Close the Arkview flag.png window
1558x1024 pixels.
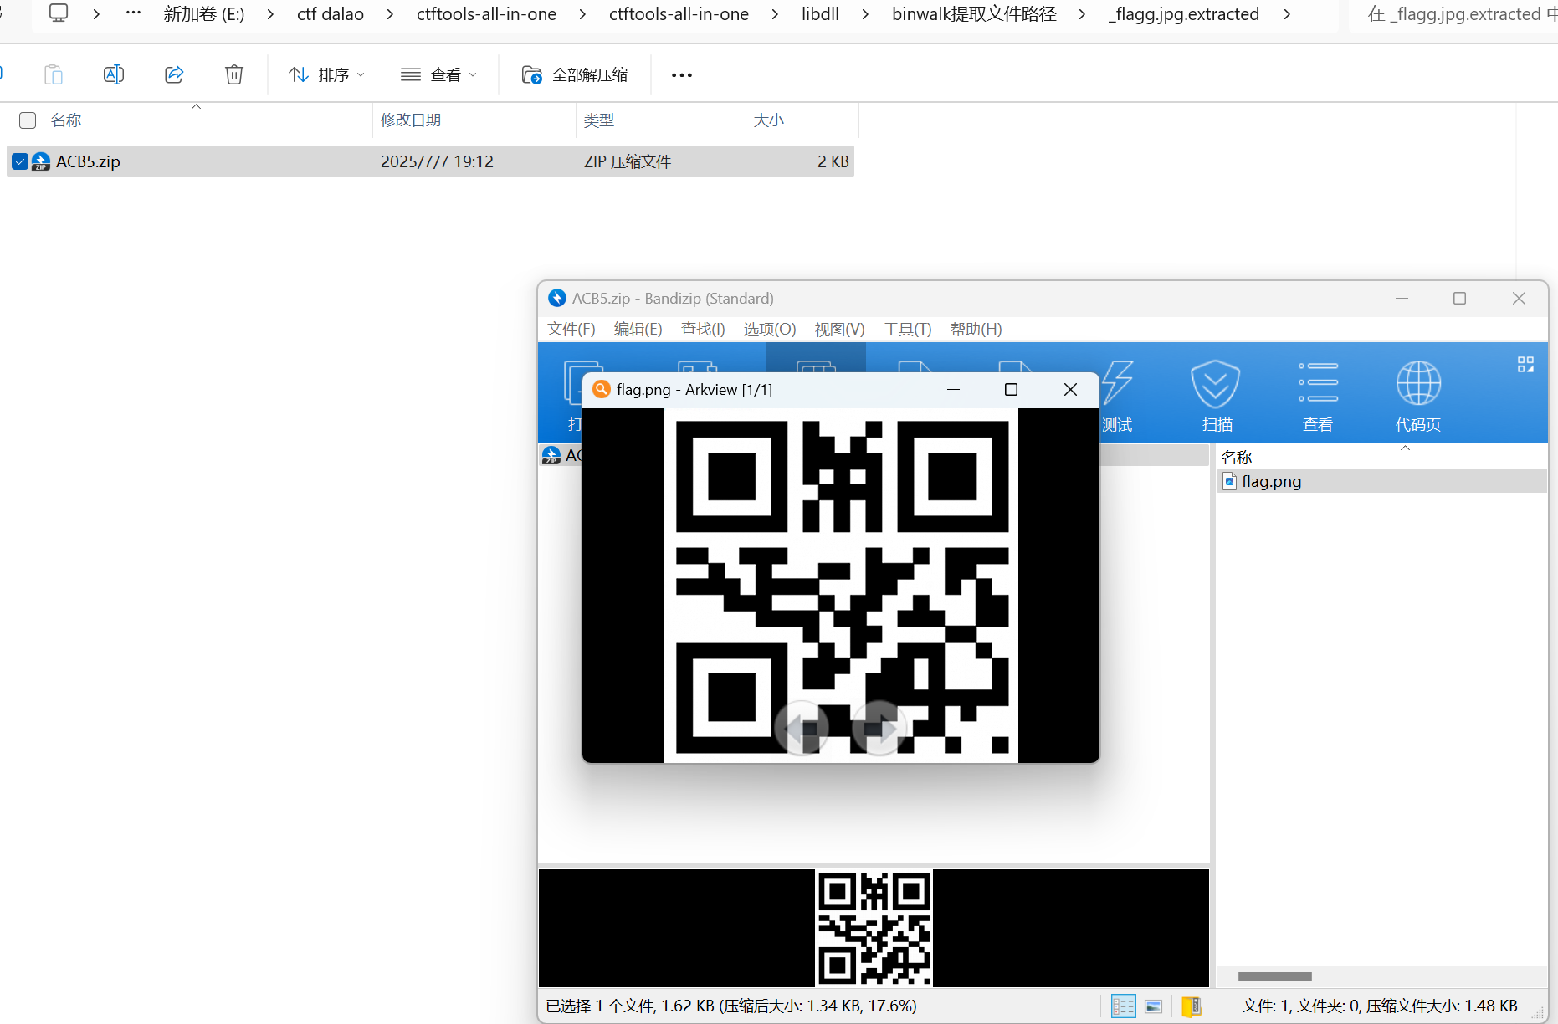(1070, 389)
